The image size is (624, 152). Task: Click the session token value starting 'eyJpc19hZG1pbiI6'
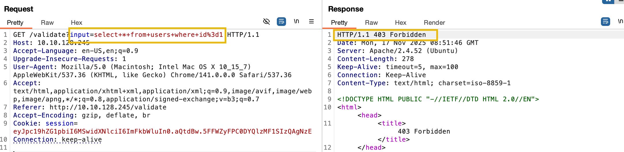coord(162,131)
